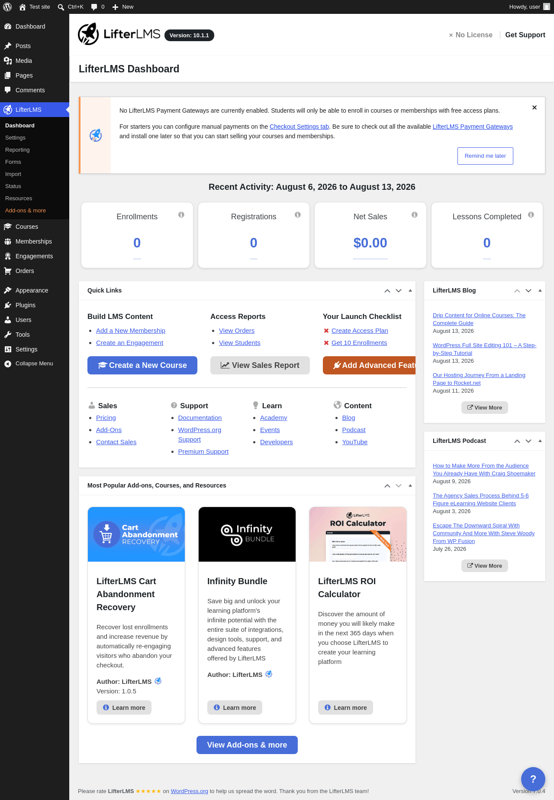
Task: Click View More under LifterLMS Blog
Action: coord(485,408)
